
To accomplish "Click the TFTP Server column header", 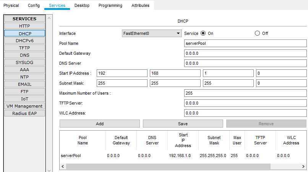I will pos(260,140).
